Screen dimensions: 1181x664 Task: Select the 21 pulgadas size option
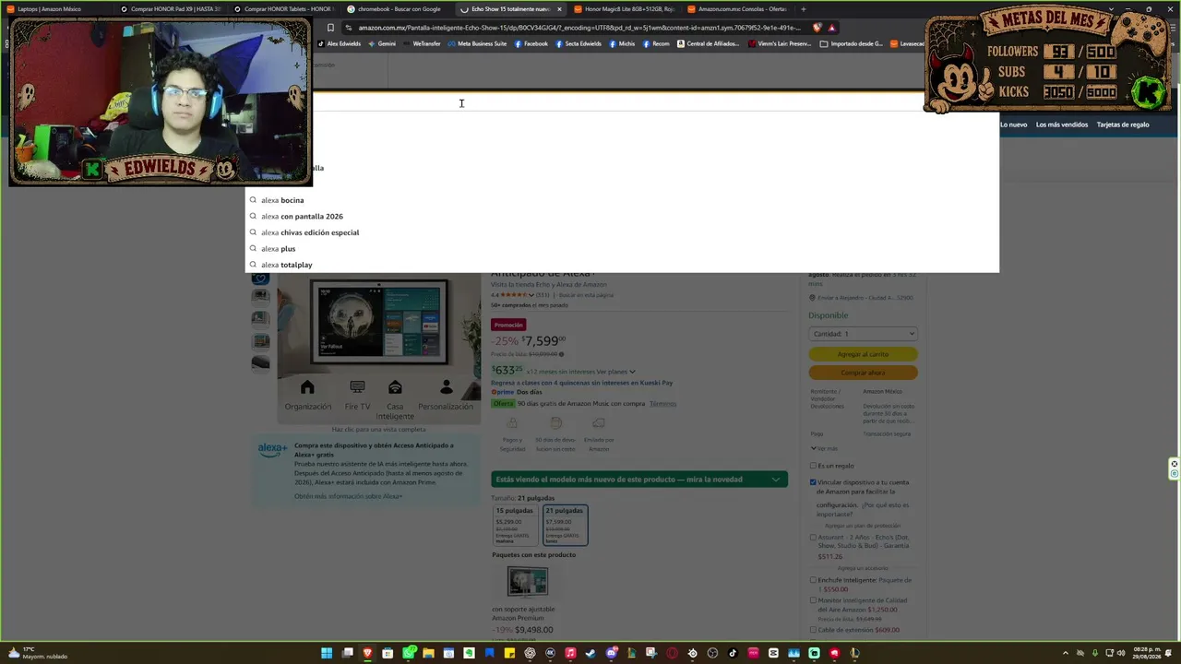[565, 525]
